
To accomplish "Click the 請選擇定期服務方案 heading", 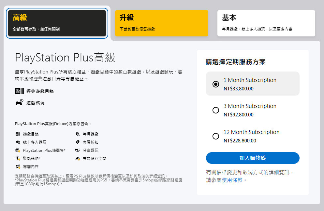I will [236, 62].
